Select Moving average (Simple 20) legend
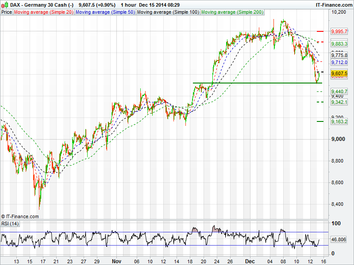 pyautogui.click(x=44, y=12)
